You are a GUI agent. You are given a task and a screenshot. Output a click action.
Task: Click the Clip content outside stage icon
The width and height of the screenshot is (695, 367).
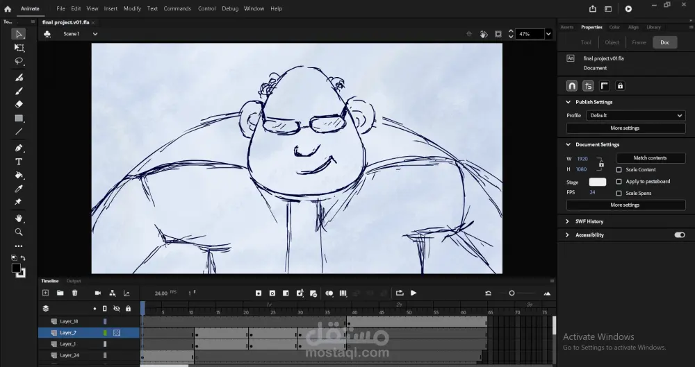pyautogui.click(x=498, y=34)
